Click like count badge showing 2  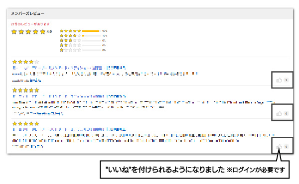[x=286, y=80]
